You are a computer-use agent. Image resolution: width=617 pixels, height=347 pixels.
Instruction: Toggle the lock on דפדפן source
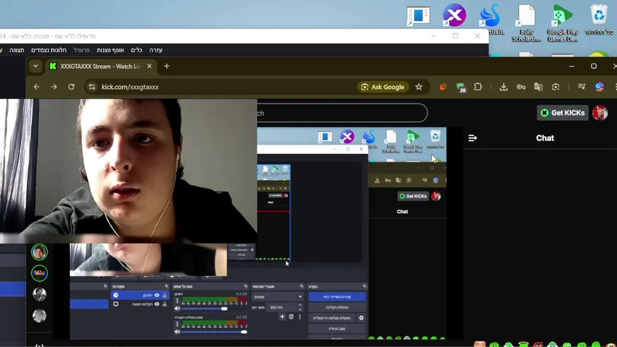click(x=165, y=295)
